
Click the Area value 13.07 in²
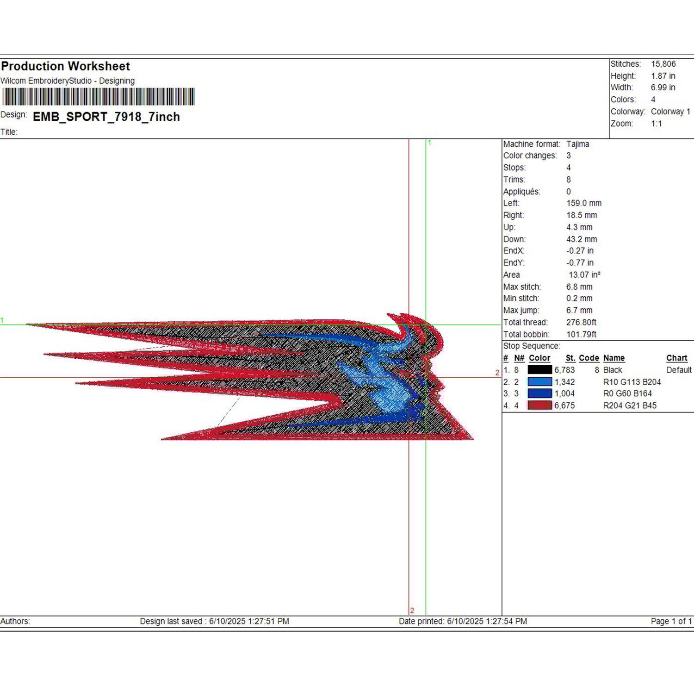click(585, 274)
